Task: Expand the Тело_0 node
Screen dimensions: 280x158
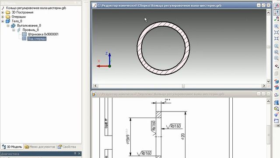Action: 3,21
